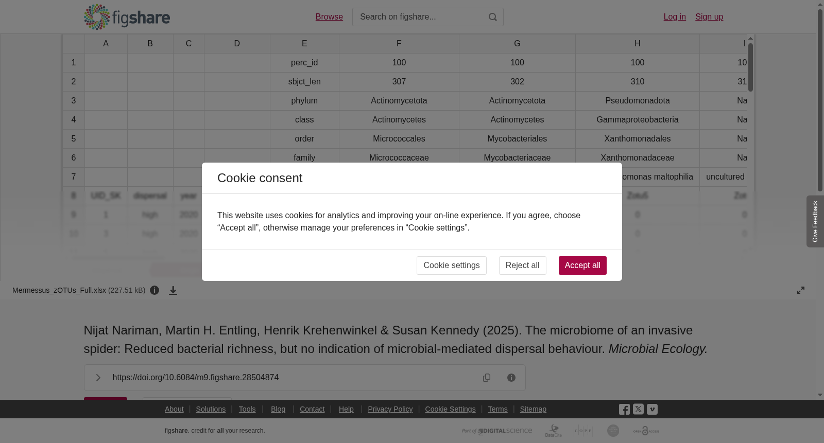
Task: Click the 'Mycobacteriaceae' cell
Action: coord(517,157)
